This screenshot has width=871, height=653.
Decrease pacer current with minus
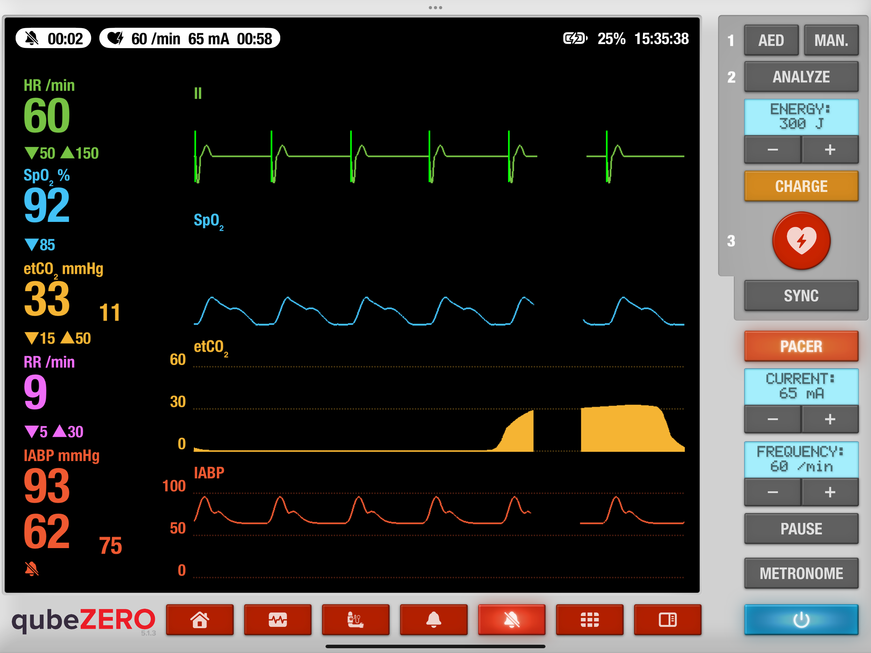pyautogui.click(x=772, y=419)
